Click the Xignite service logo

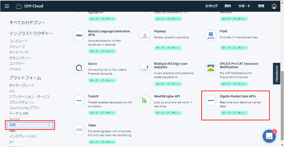tap(211, 100)
